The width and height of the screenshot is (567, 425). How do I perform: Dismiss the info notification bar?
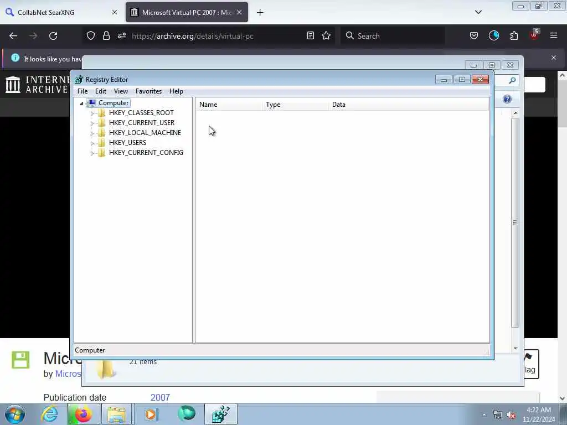(554, 58)
